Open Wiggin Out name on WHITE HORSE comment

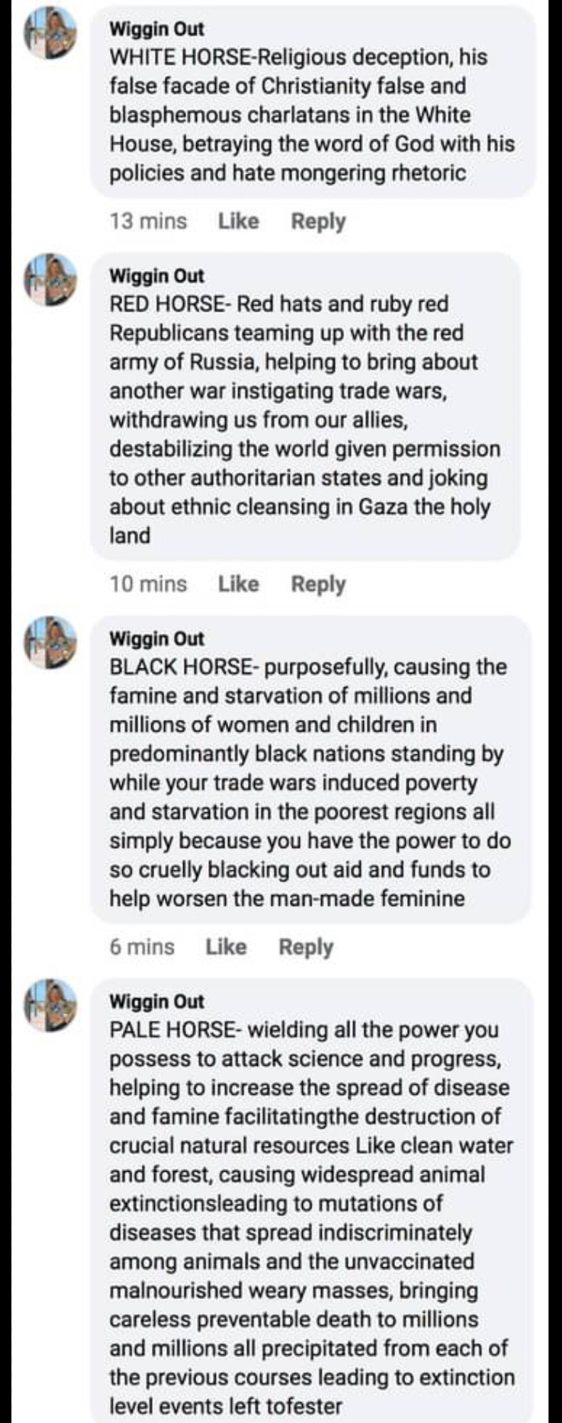coord(156,29)
